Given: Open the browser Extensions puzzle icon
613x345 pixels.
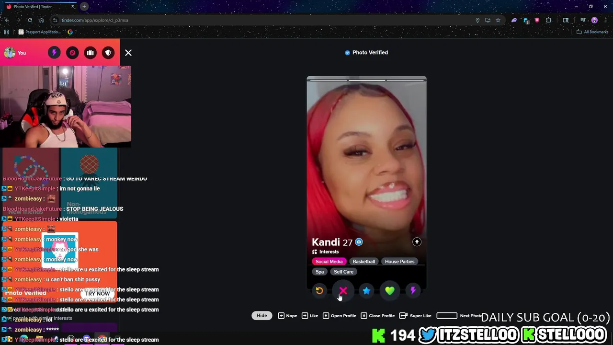Looking at the screenshot, I should tap(549, 20).
